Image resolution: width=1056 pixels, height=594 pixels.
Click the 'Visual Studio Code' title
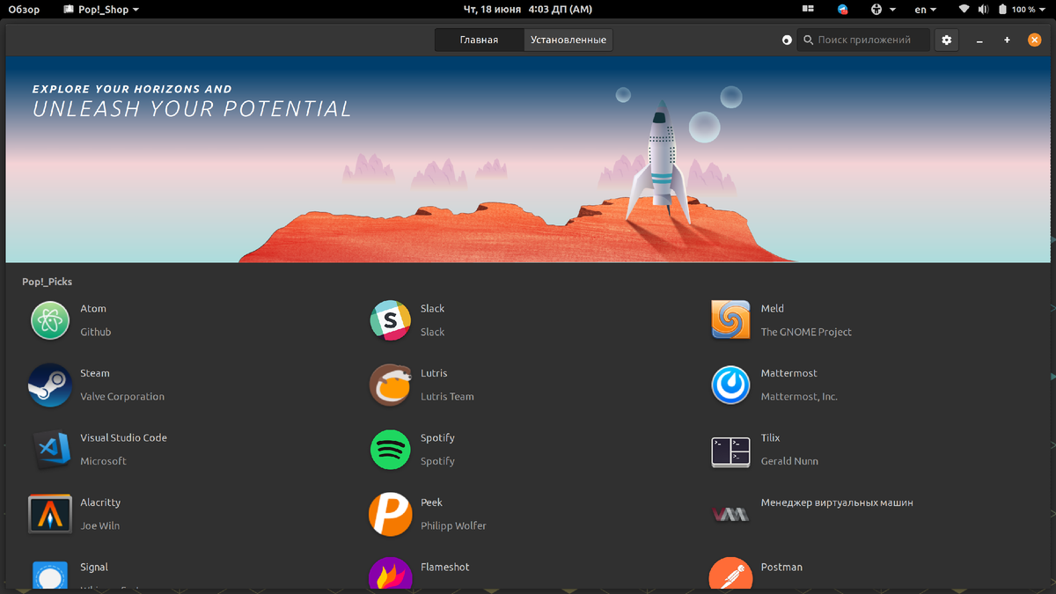pos(123,438)
